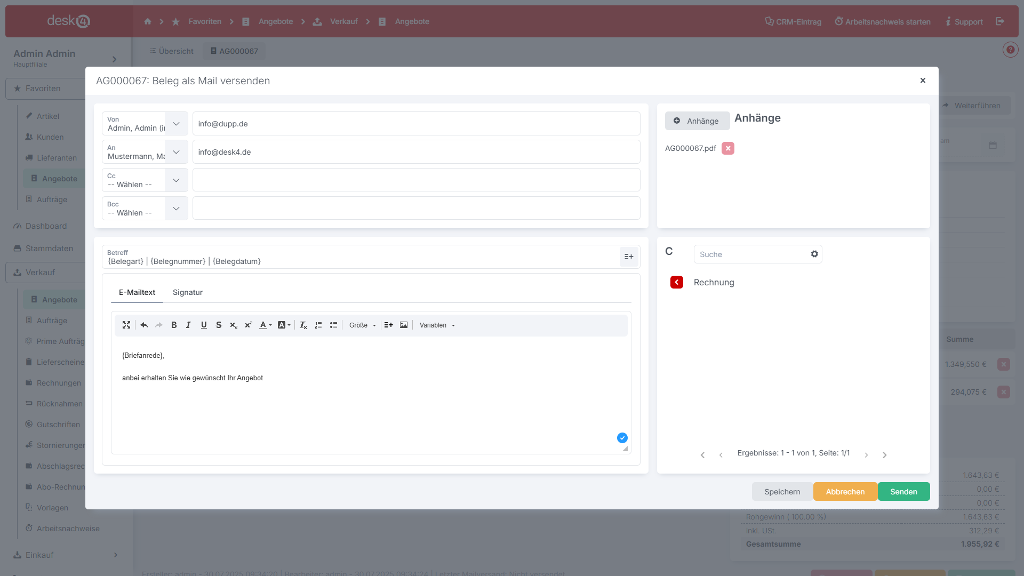
Task: Open the search settings gear icon
Action: click(x=814, y=254)
